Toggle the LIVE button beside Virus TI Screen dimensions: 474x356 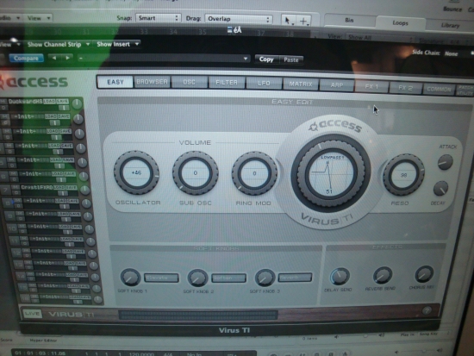pos(32,314)
